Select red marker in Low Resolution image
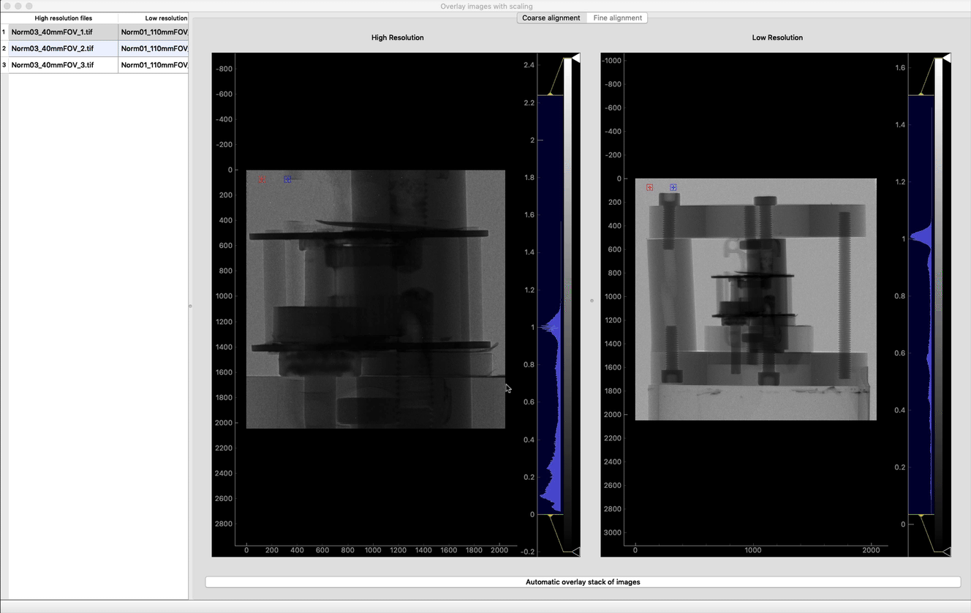The width and height of the screenshot is (971, 613). point(649,187)
